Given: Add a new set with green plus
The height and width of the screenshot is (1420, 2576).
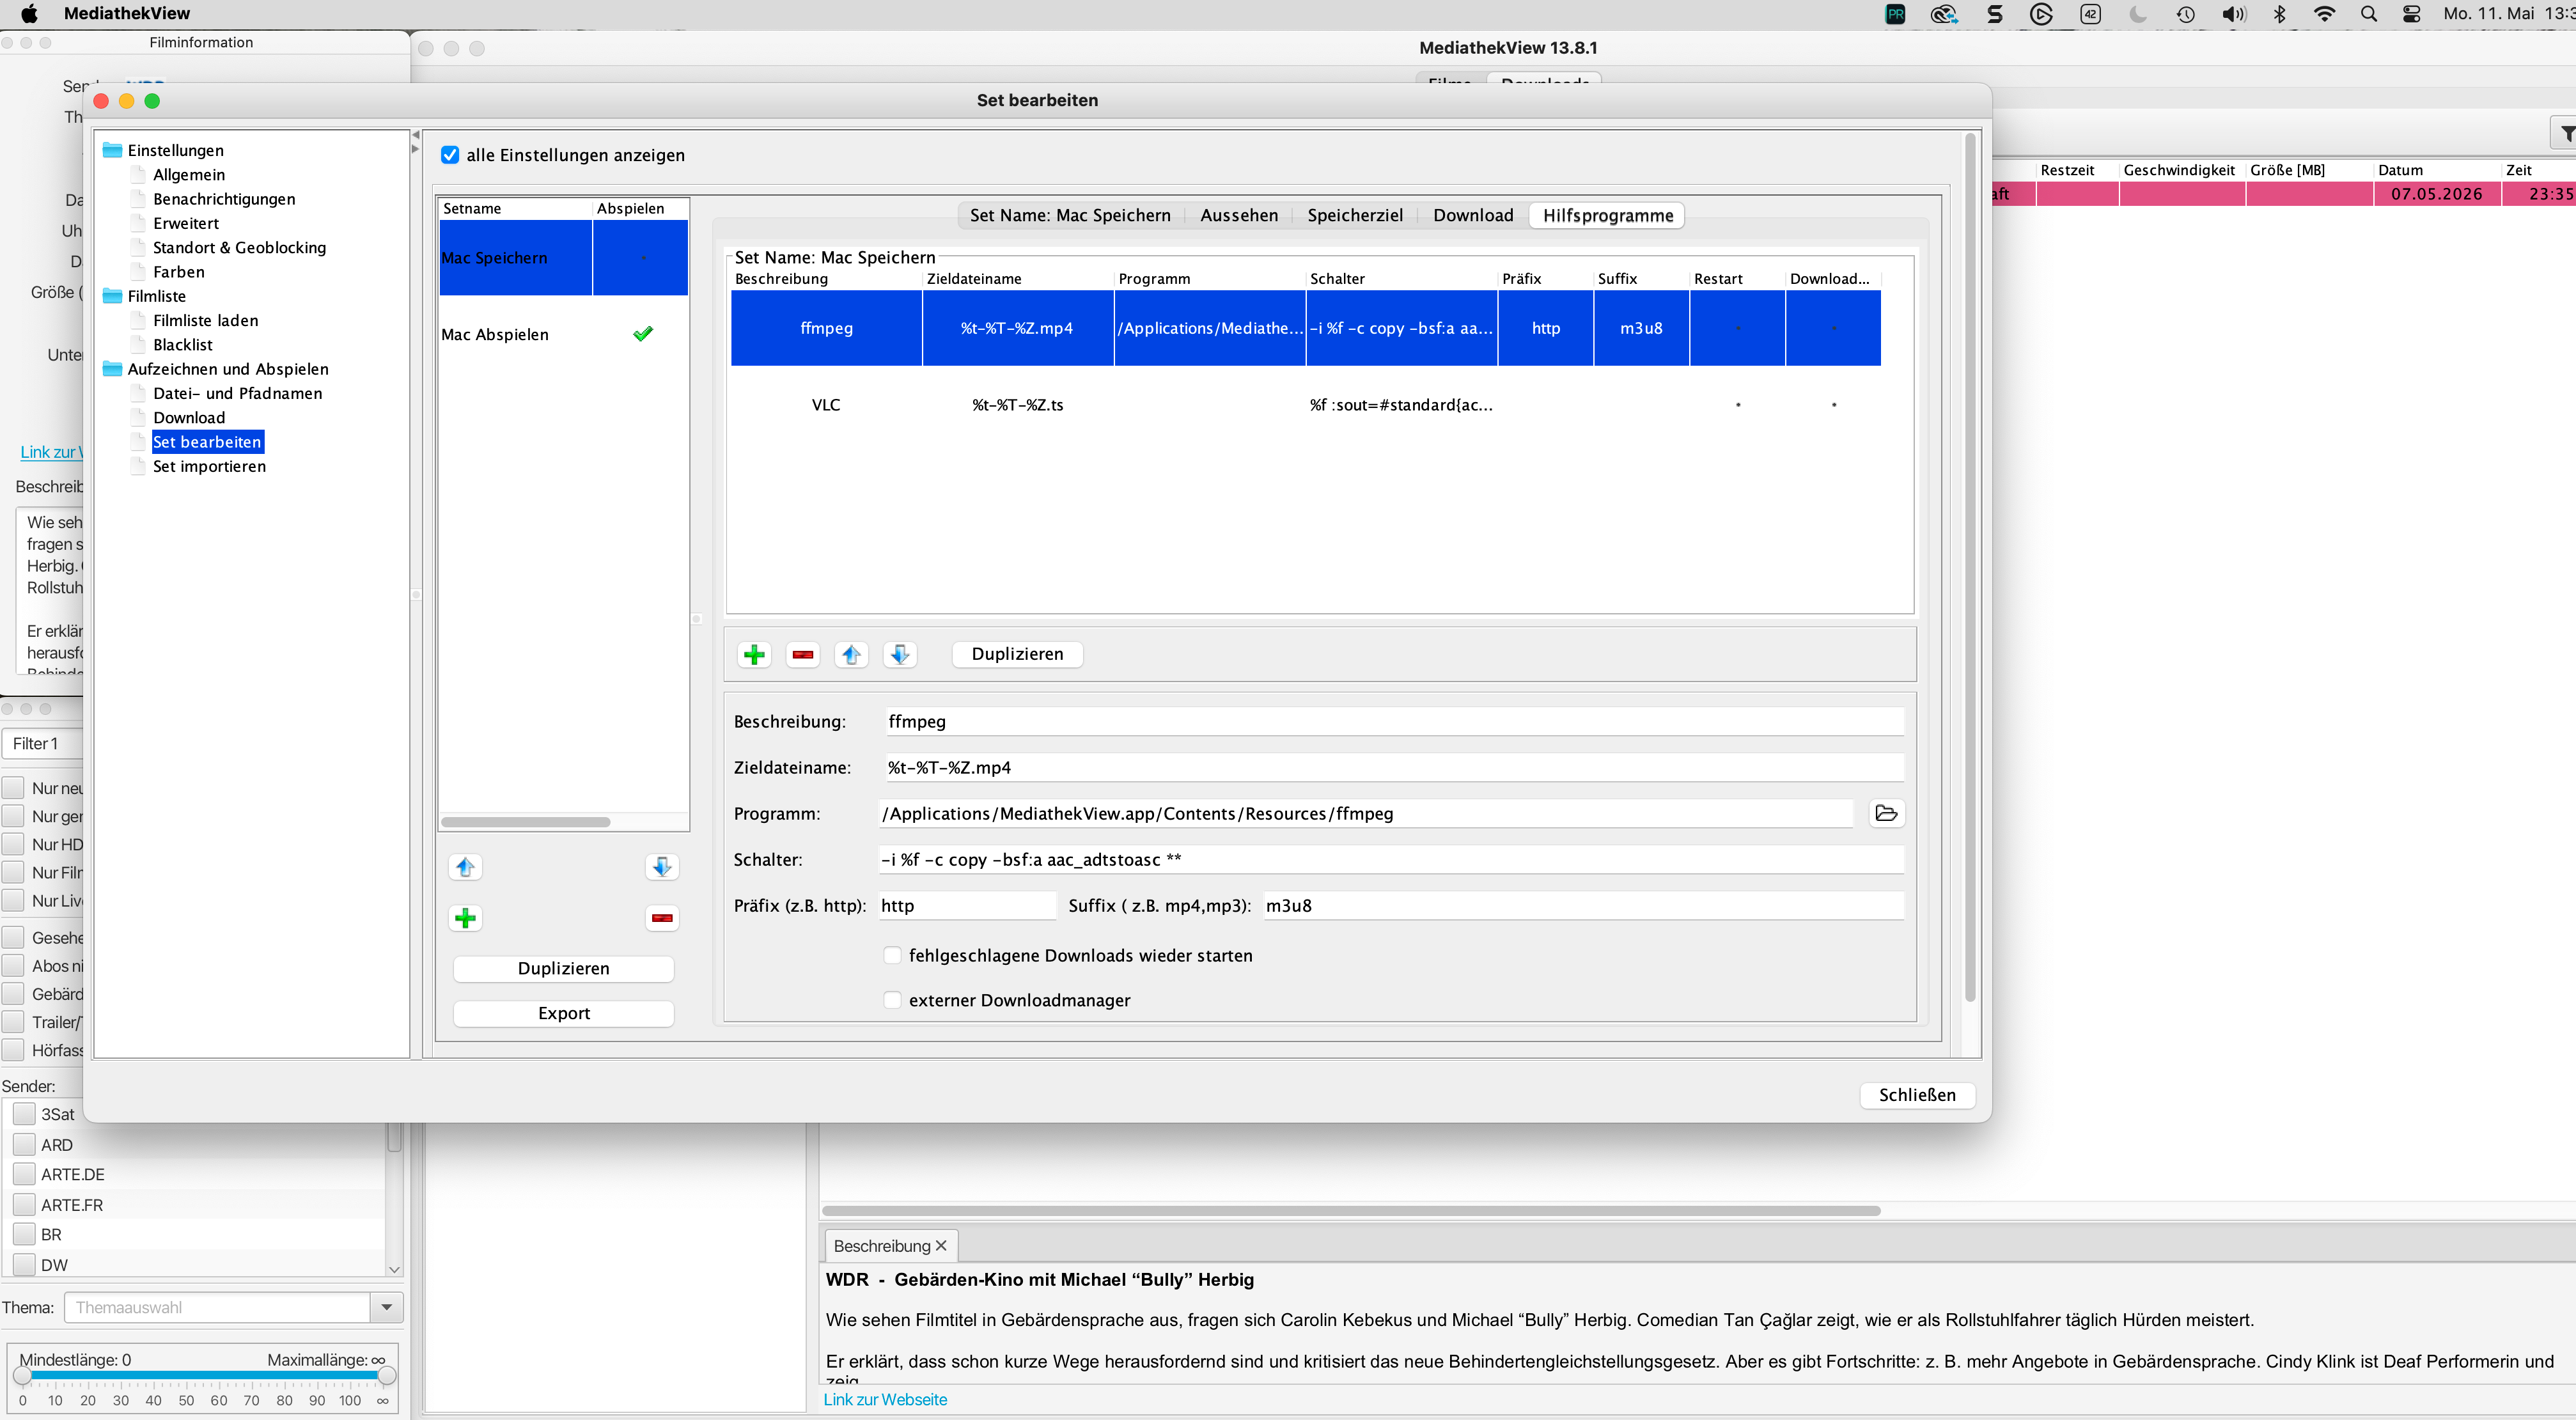Looking at the screenshot, I should click(465, 918).
